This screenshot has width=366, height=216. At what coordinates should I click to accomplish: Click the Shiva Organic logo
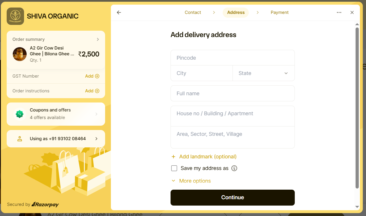pyautogui.click(x=15, y=16)
